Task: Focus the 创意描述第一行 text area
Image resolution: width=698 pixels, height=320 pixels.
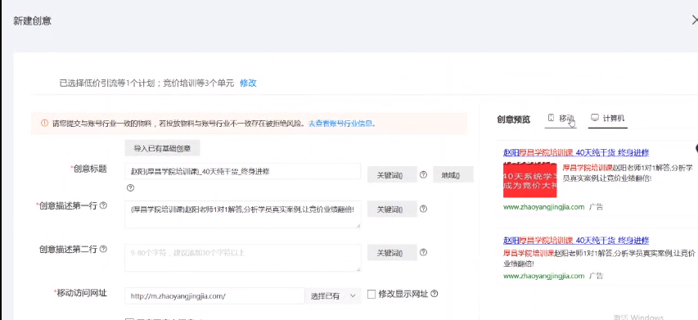Action: pyautogui.click(x=242, y=214)
